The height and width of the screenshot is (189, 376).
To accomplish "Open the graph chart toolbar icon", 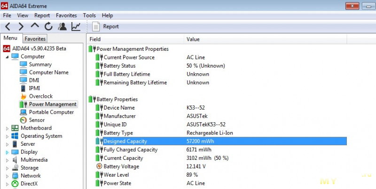I will (76, 26).
